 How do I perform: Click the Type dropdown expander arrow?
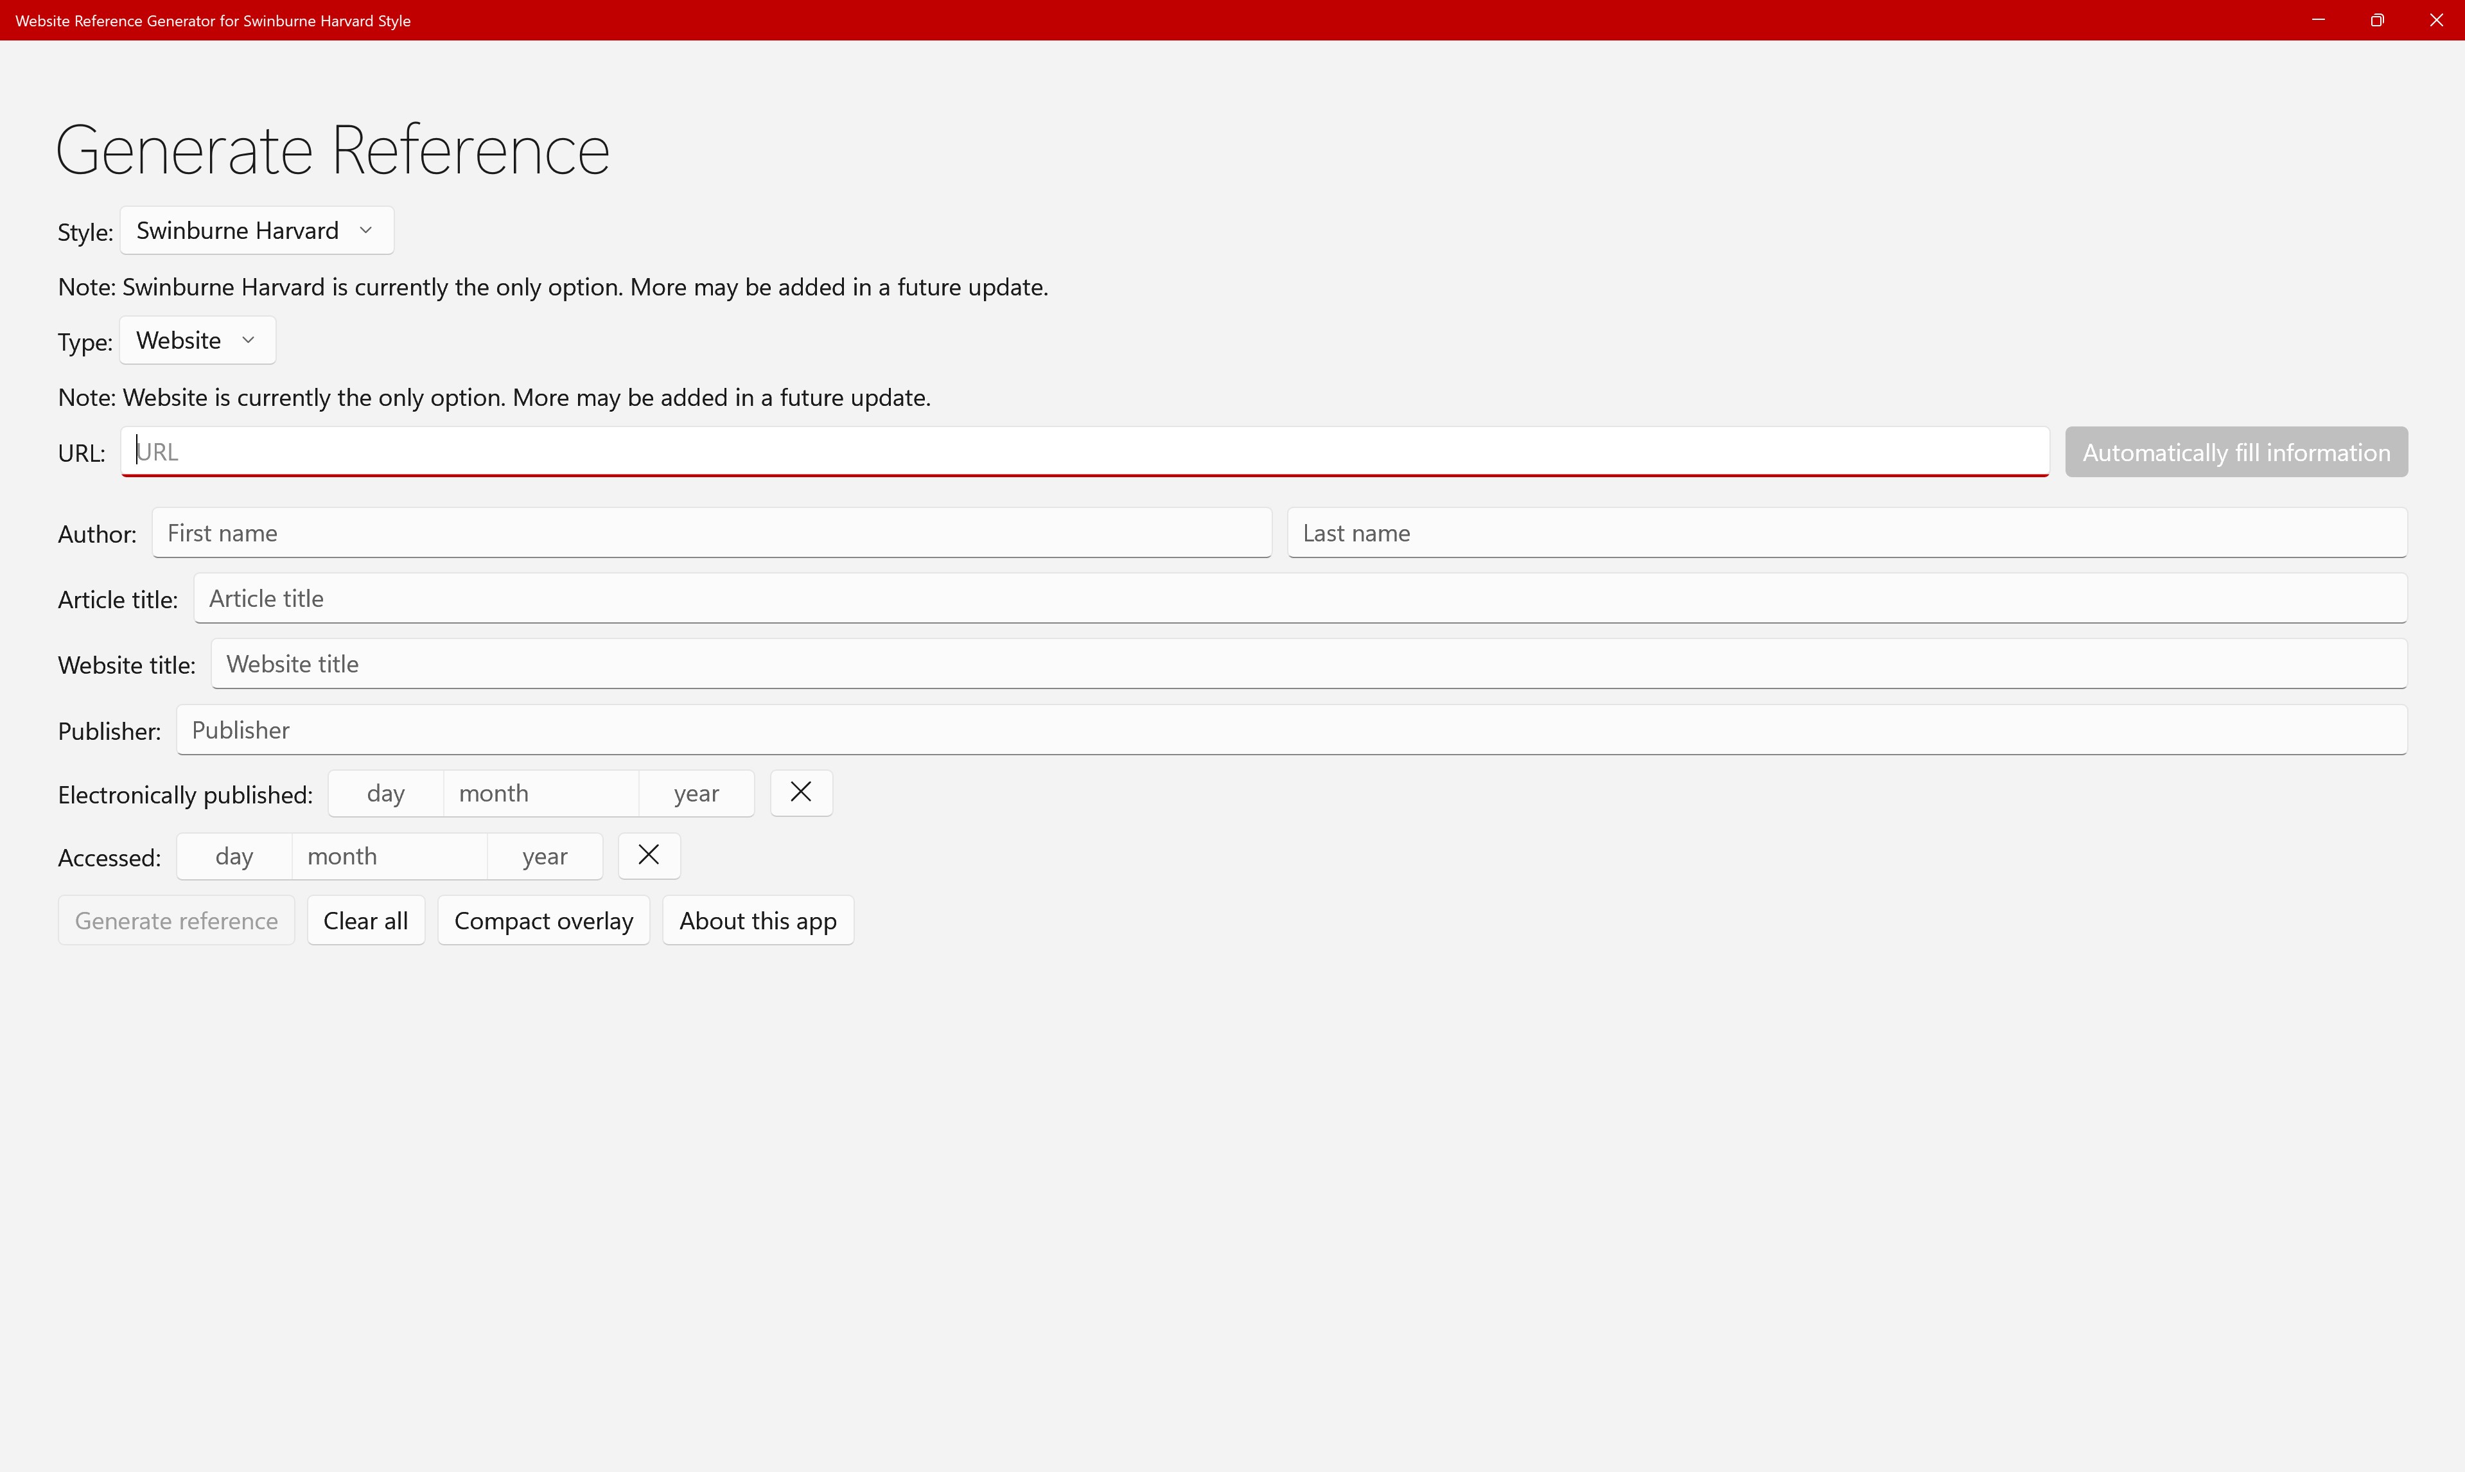(249, 340)
